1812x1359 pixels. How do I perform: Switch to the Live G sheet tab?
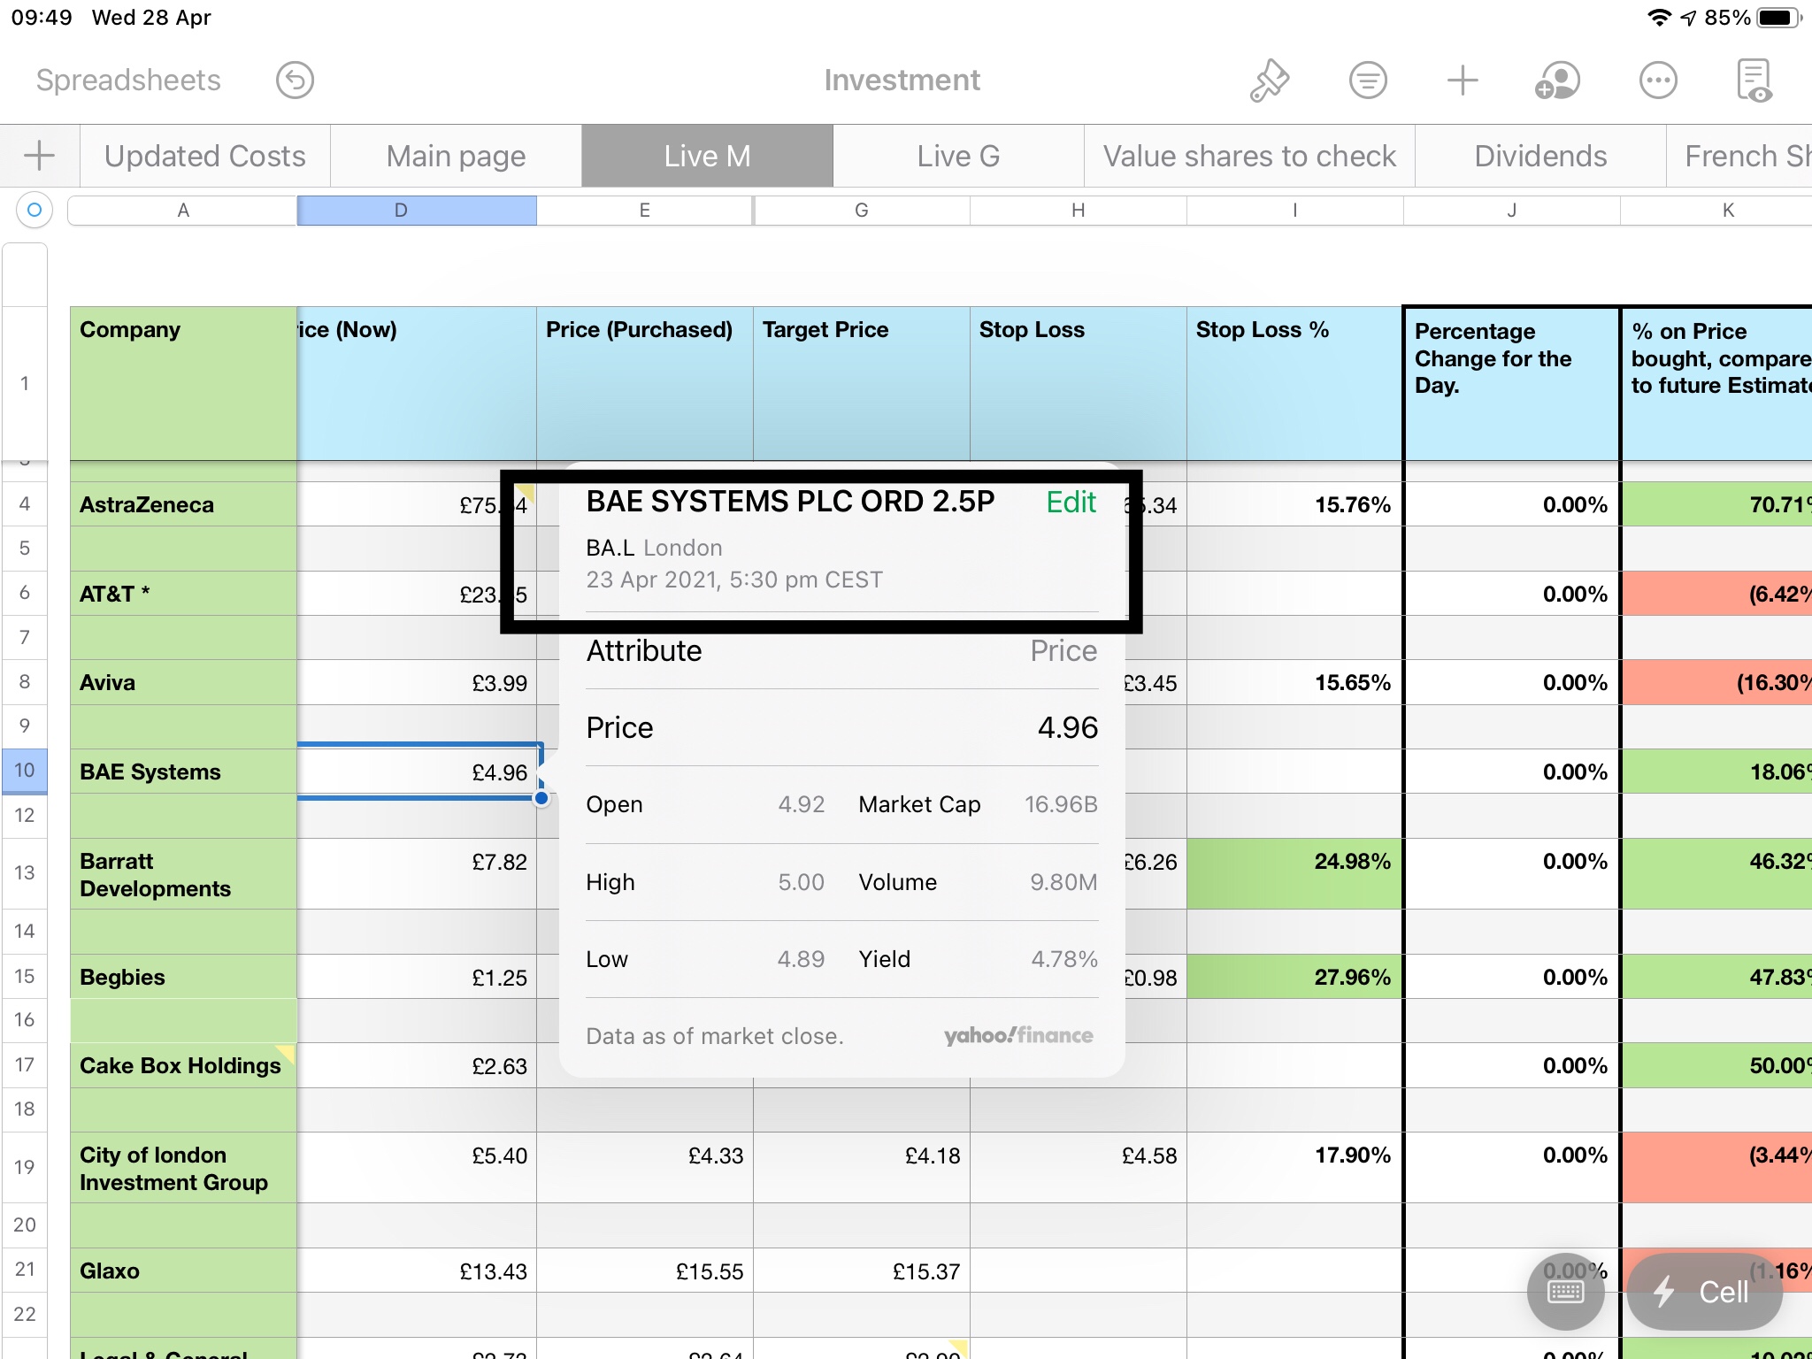pos(958,156)
